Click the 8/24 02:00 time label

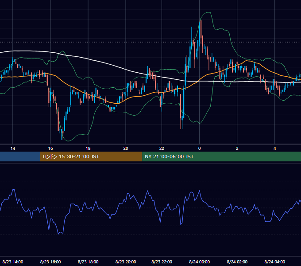coord(237,262)
